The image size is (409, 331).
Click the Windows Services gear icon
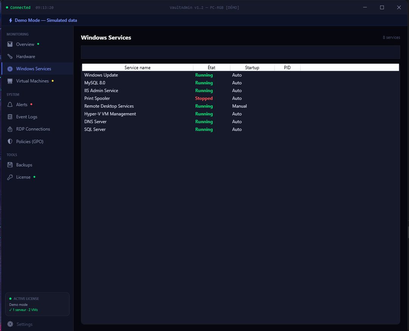click(x=10, y=69)
